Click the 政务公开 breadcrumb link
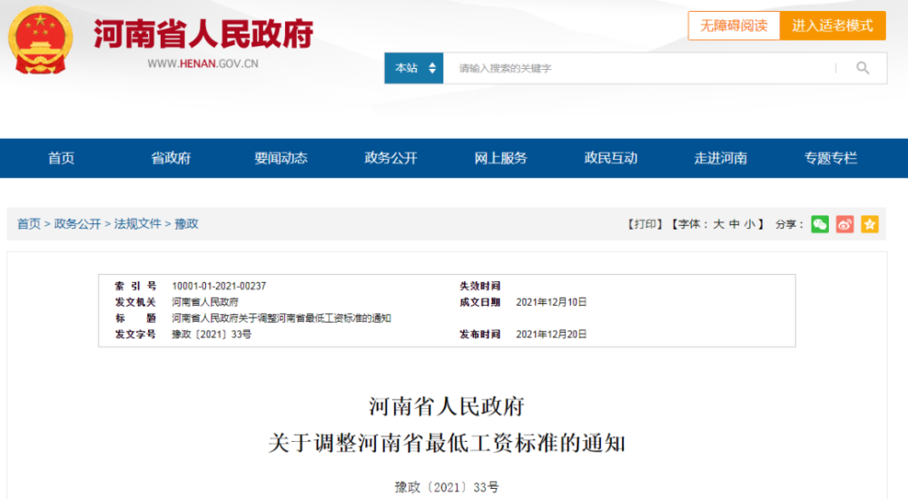The image size is (908, 499). pos(77,224)
